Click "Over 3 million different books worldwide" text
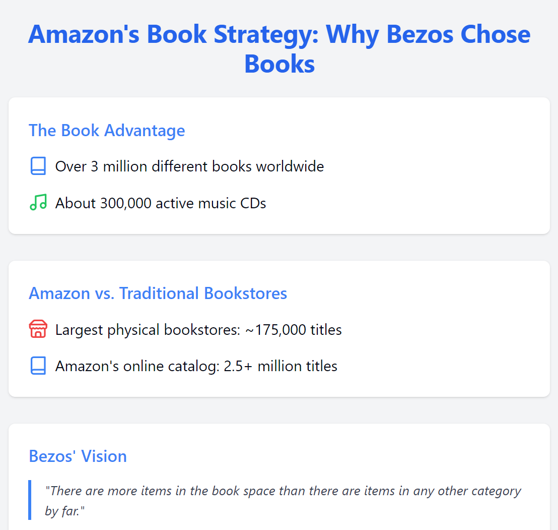This screenshot has height=530, width=558. (x=189, y=166)
